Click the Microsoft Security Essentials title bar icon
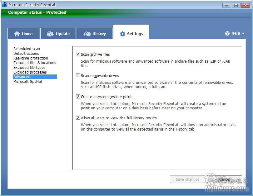253x196 pixels. click(x=4, y=5)
